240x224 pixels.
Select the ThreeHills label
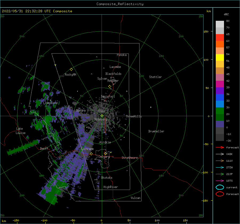click(x=134, y=116)
